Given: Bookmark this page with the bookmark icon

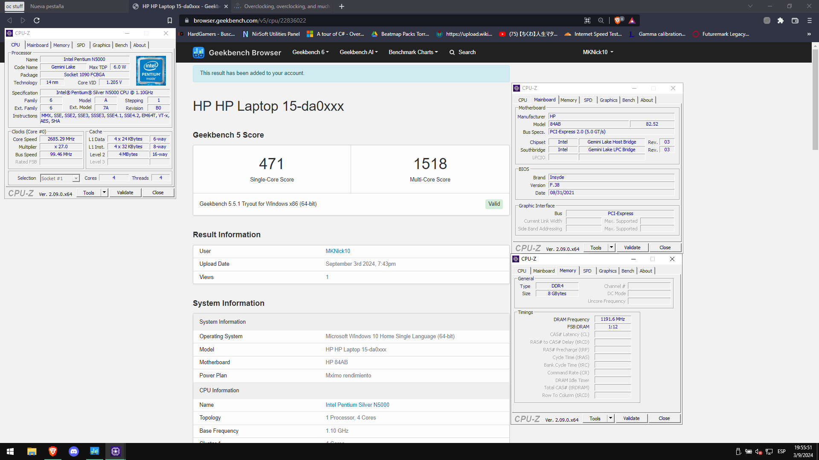Looking at the screenshot, I should (170, 20).
